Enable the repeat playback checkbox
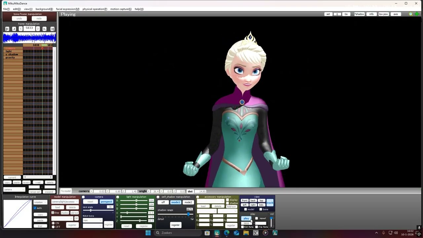Screen dimensions: 423x238 click(x=256, y=218)
